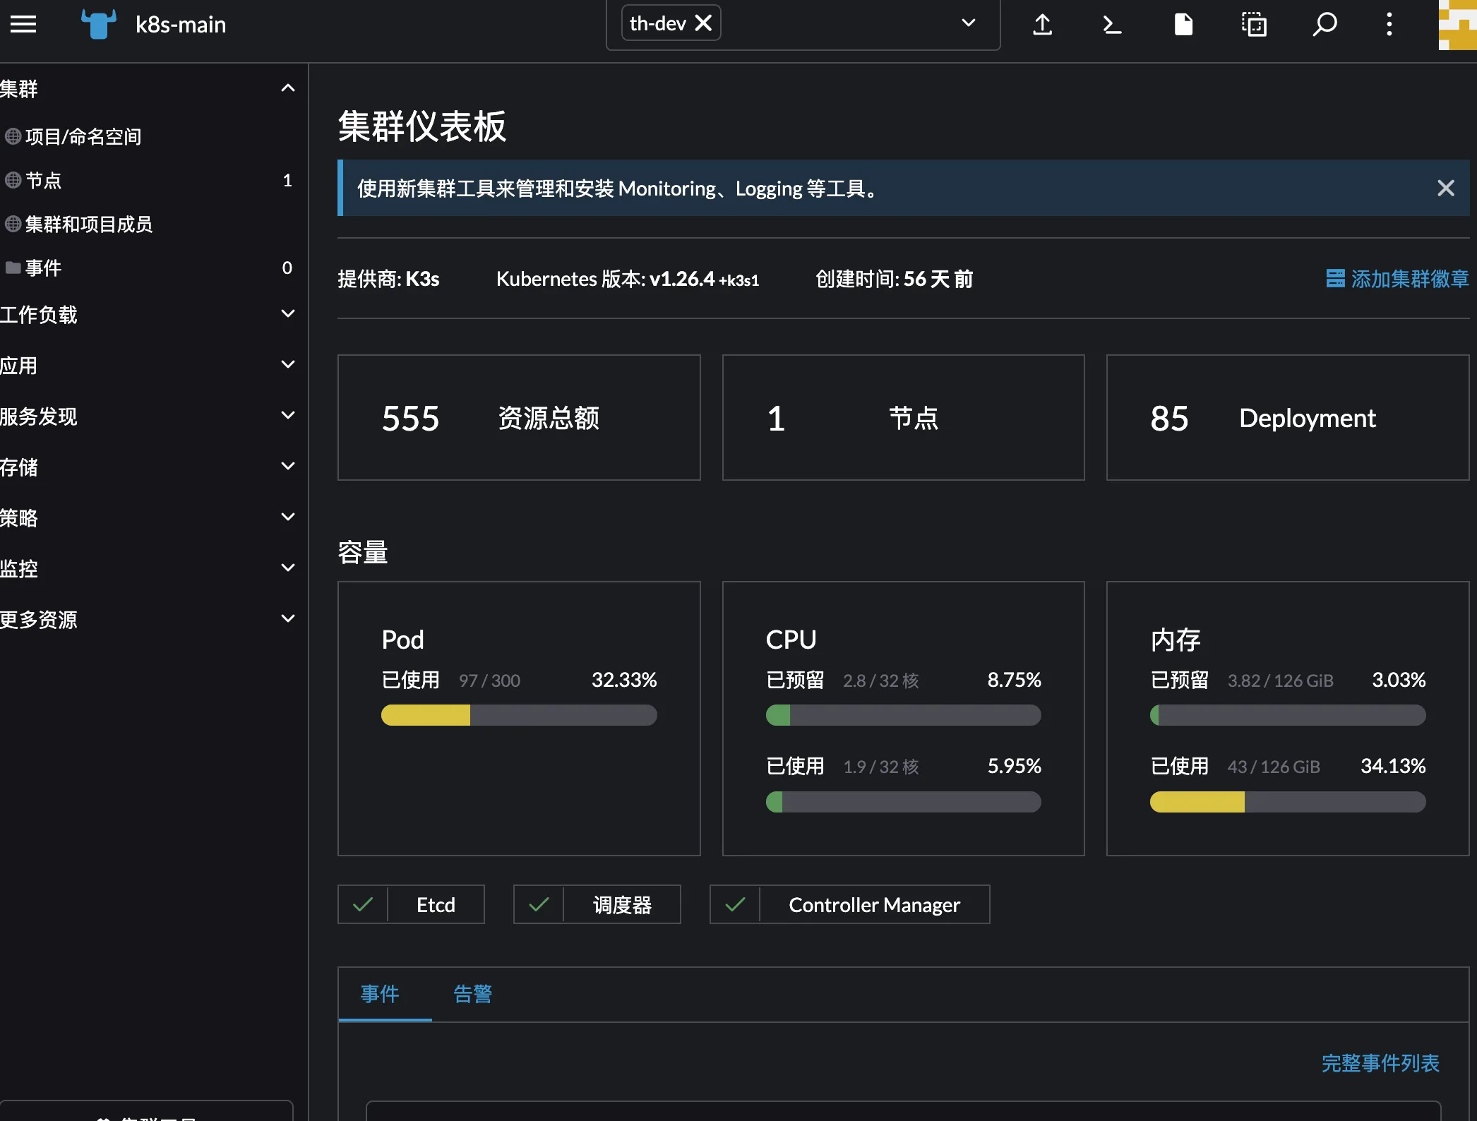1477x1121 pixels.
Task: Click the Rancher cow logo
Action: [x=98, y=24]
